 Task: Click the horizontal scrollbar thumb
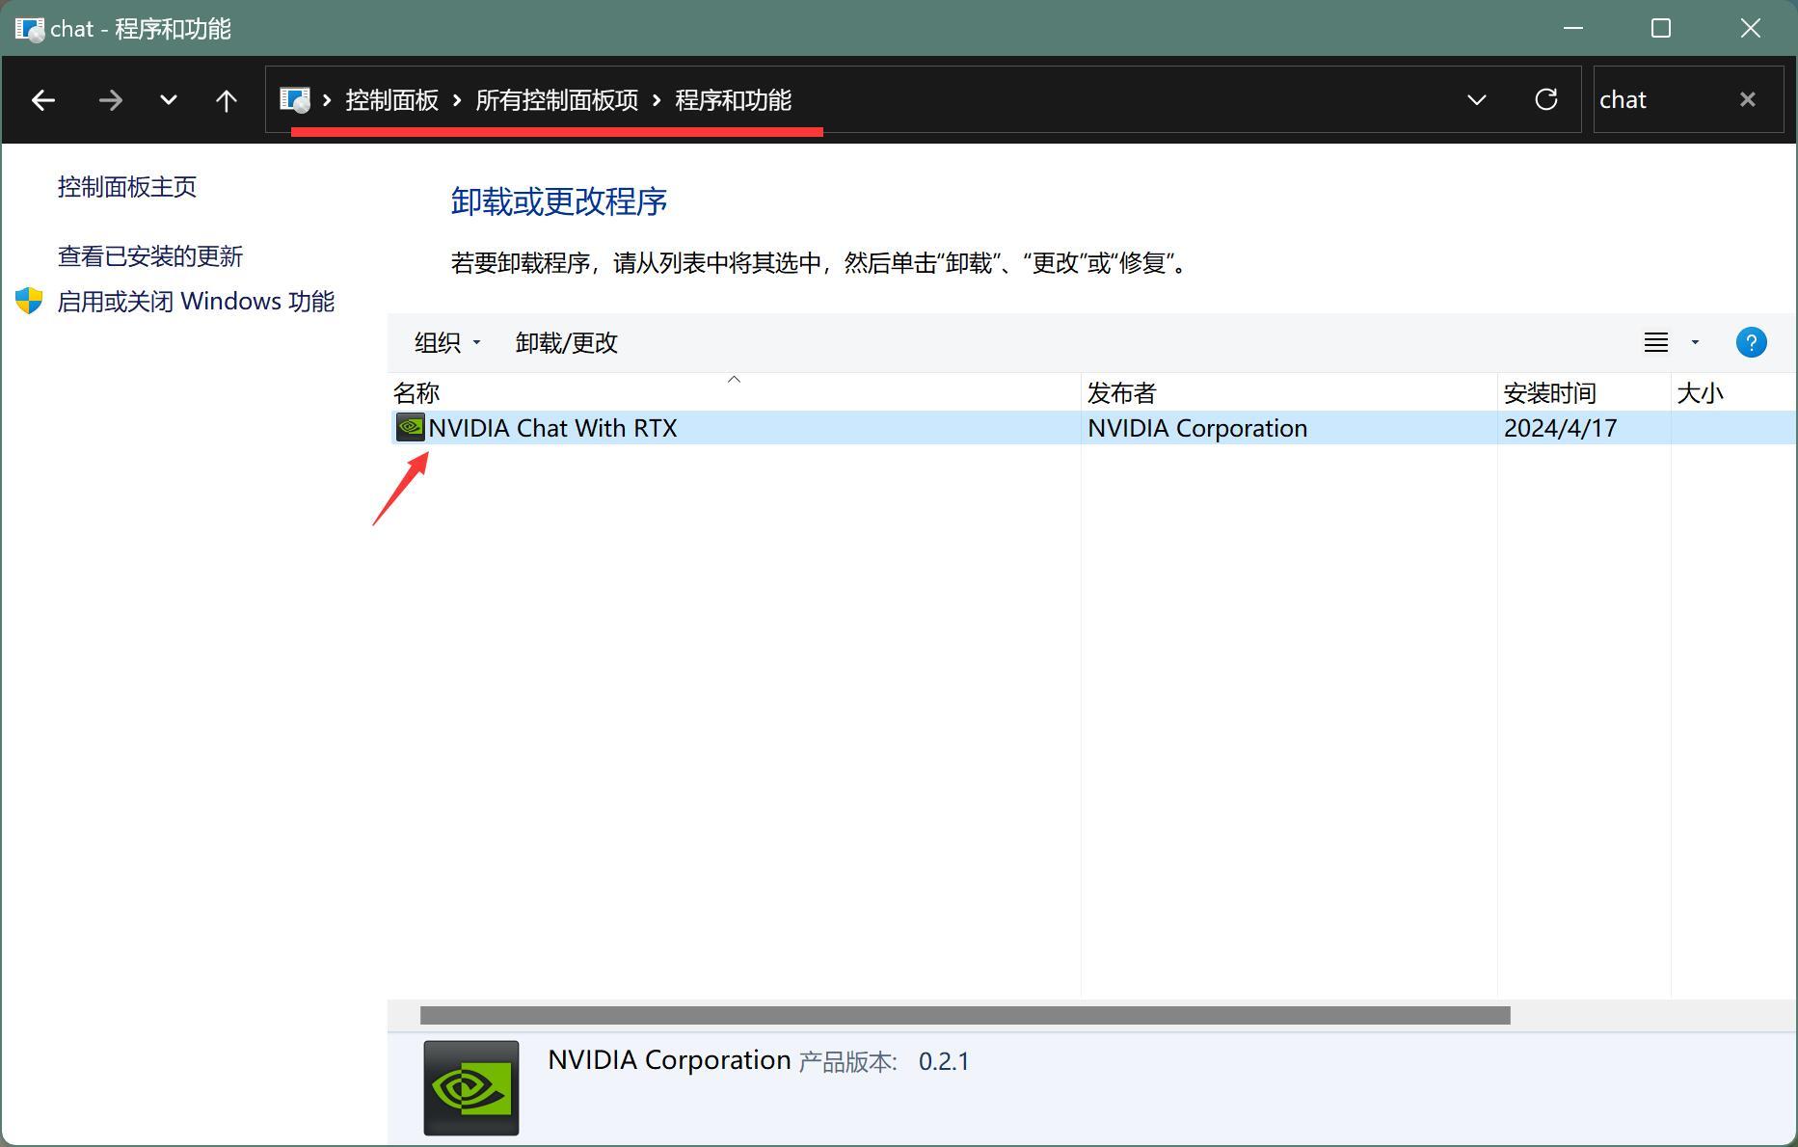965,1015
